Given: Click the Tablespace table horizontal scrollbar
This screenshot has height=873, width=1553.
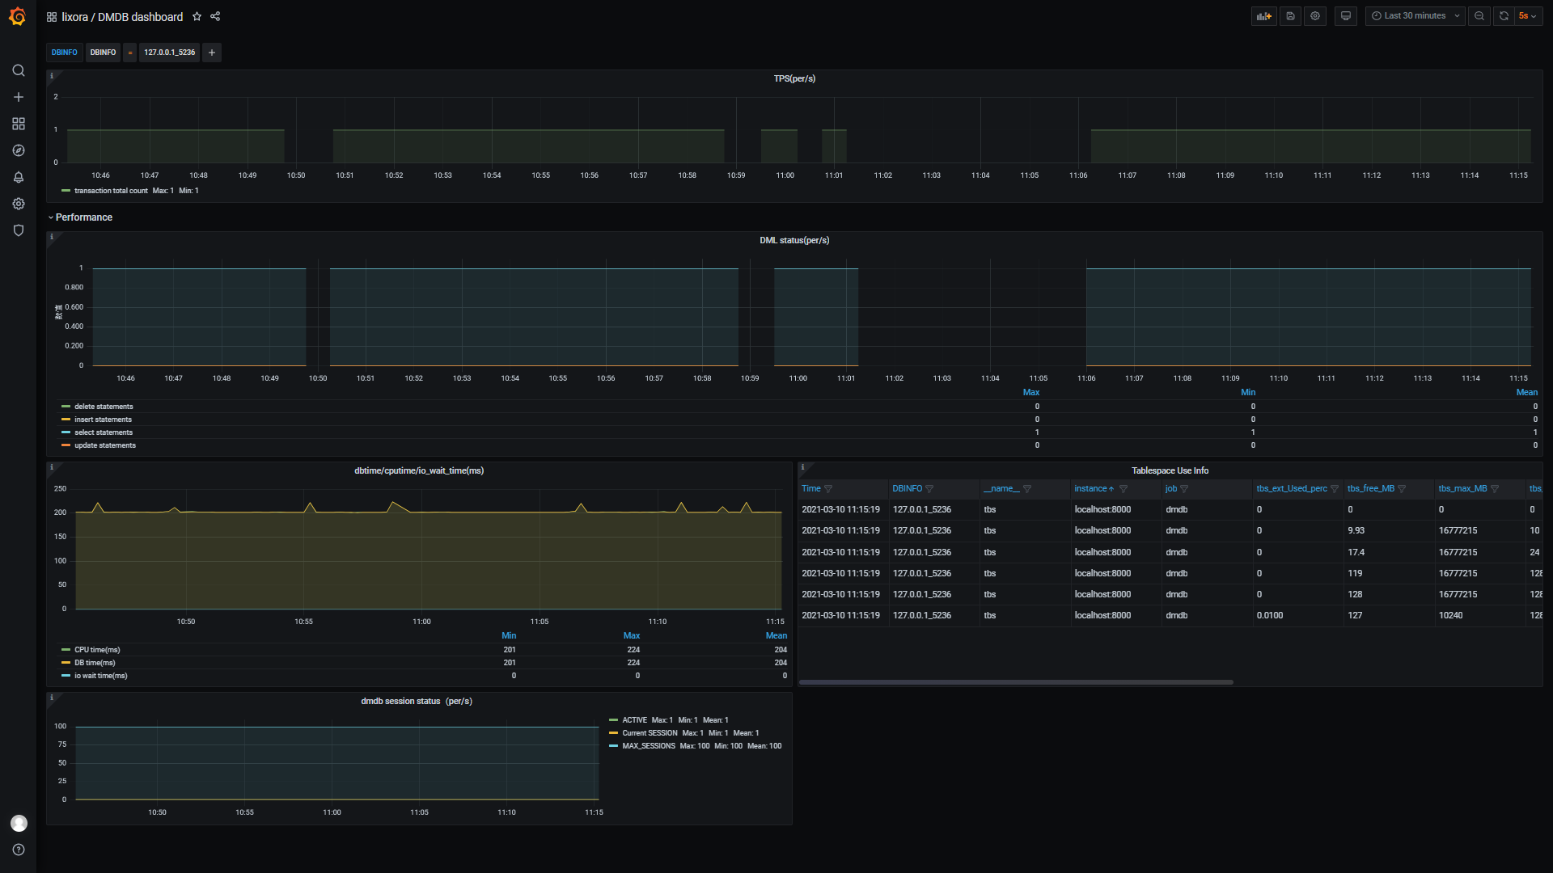Looking at the screenshot, I should [1016, 682].
